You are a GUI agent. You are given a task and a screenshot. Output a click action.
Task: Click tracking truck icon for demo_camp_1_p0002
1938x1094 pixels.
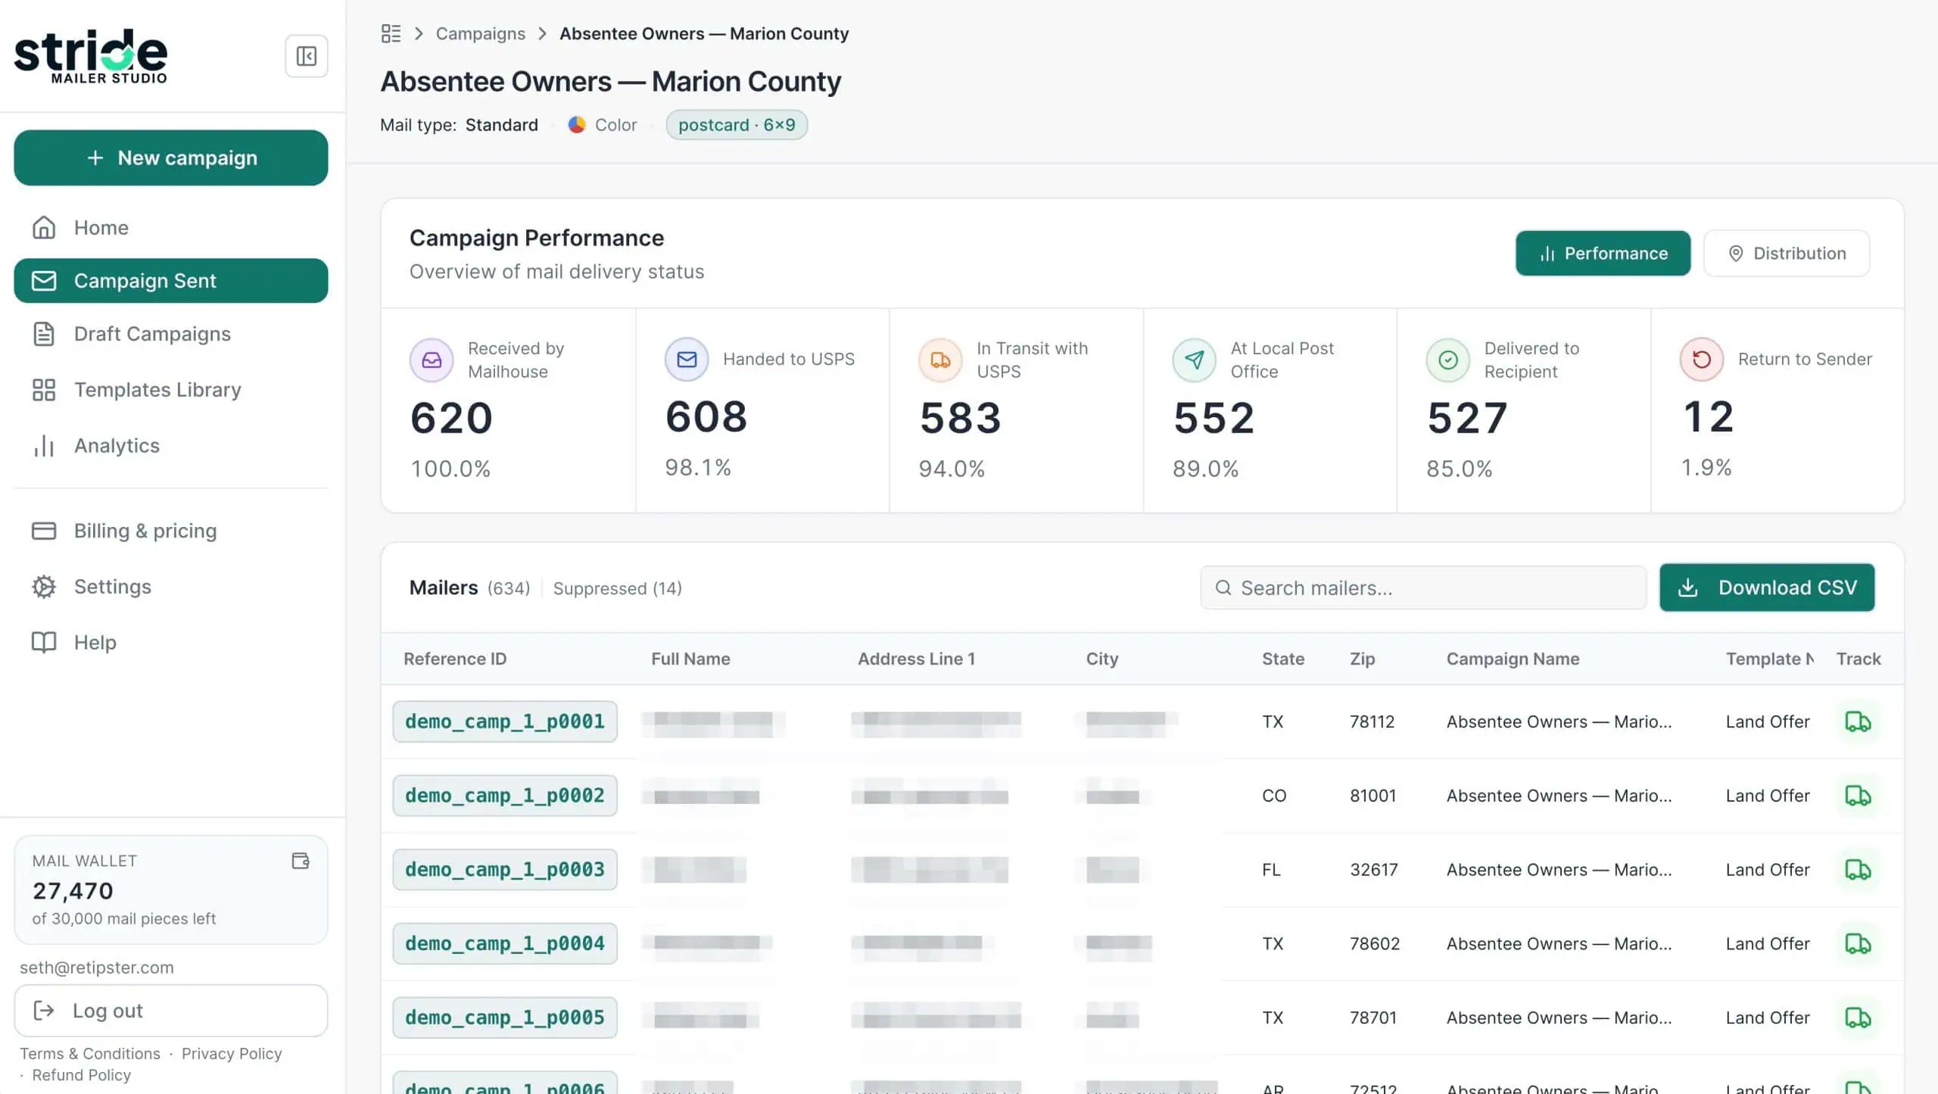point(1858,796)
